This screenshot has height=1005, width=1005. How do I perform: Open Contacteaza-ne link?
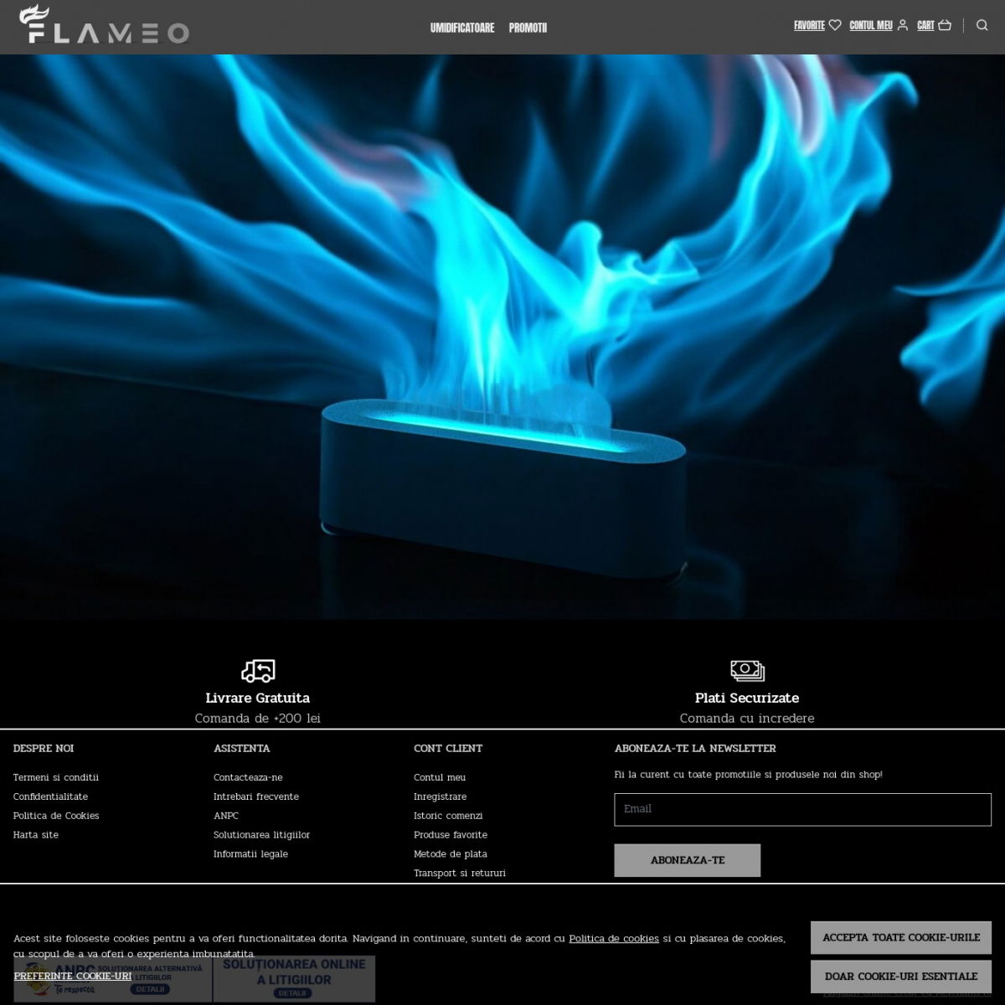(x=248, y=777)
